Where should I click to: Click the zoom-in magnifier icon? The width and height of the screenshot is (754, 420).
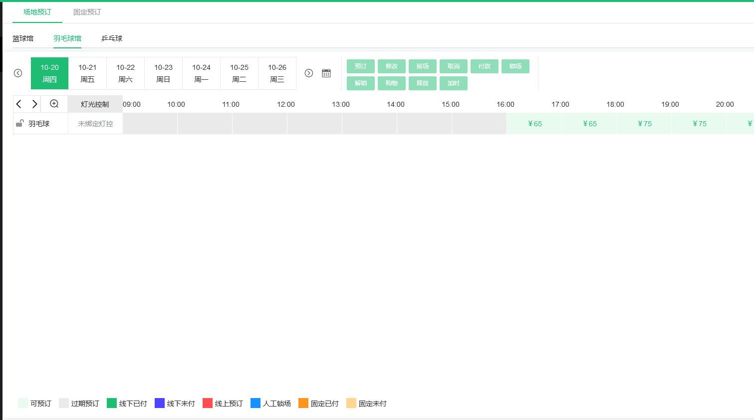[54, 104]
